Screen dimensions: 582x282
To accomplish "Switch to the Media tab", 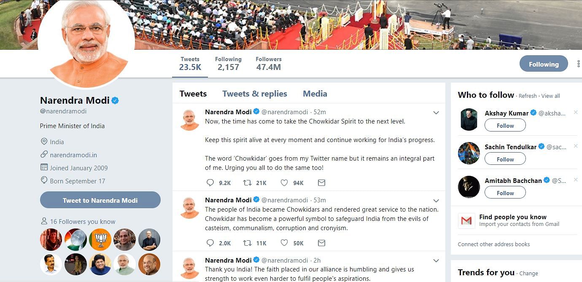I will pos(315,94).
